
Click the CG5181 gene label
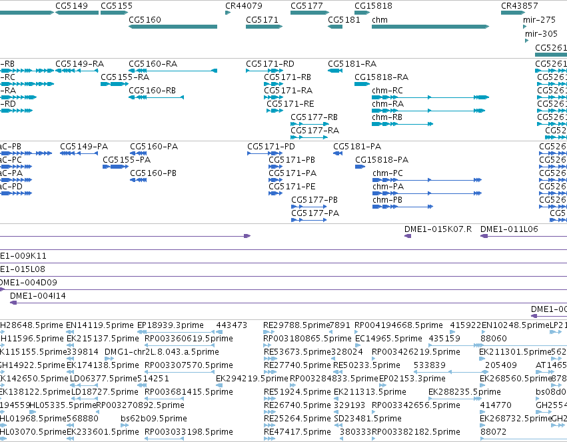[x=344, y=19]
